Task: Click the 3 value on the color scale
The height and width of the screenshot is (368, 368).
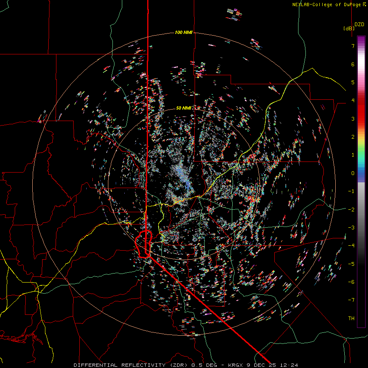Action: [x=353, y=119]
